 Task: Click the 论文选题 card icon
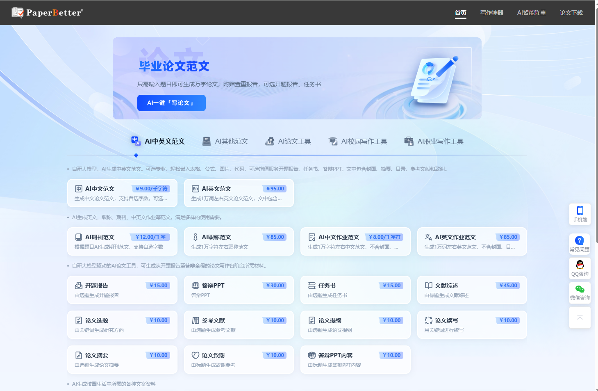click(79, 320)
